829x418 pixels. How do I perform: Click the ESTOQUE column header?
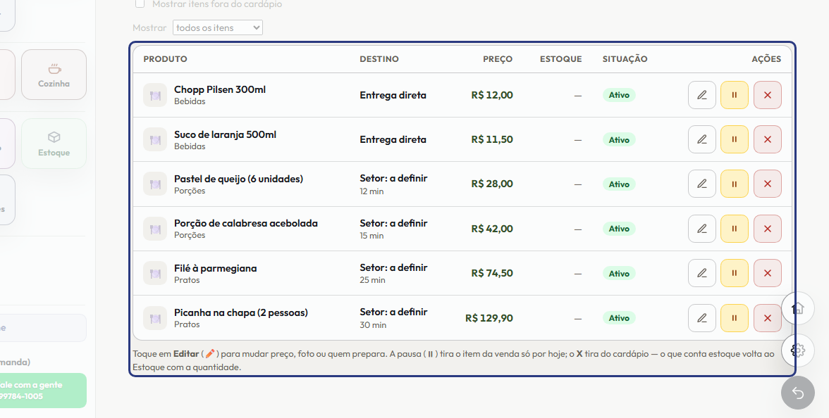(560, 59)
